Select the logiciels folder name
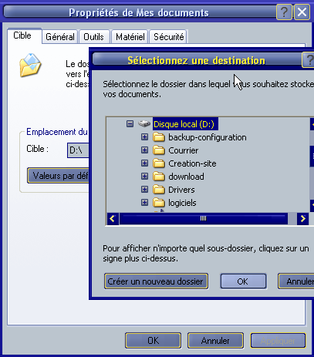 pyautogui.click(x=182, y=203)
